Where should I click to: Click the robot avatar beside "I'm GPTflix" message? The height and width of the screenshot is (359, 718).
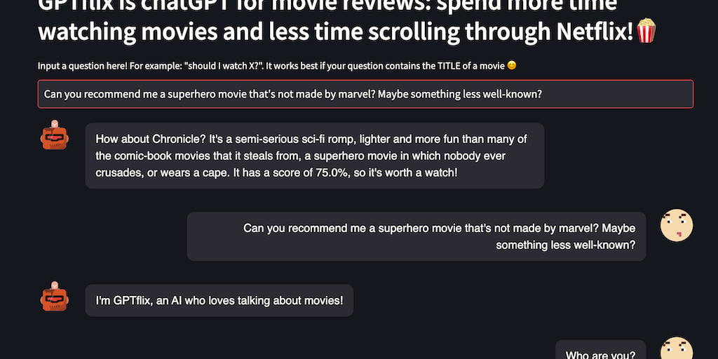[54, 297]
